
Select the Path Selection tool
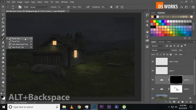click(3, 74)
